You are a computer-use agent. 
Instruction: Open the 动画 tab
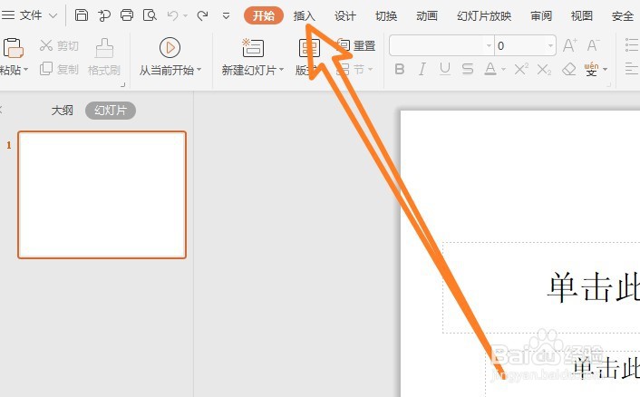(x=427, y=16)
